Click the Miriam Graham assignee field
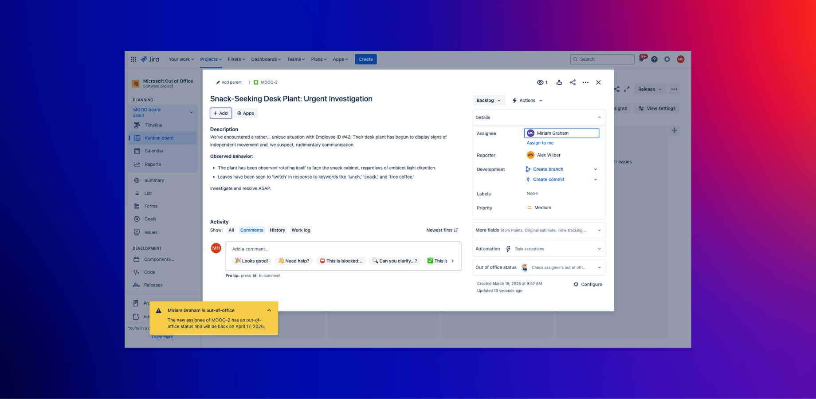Viewport: 816px width, 399px height. (x=561, y=133)
